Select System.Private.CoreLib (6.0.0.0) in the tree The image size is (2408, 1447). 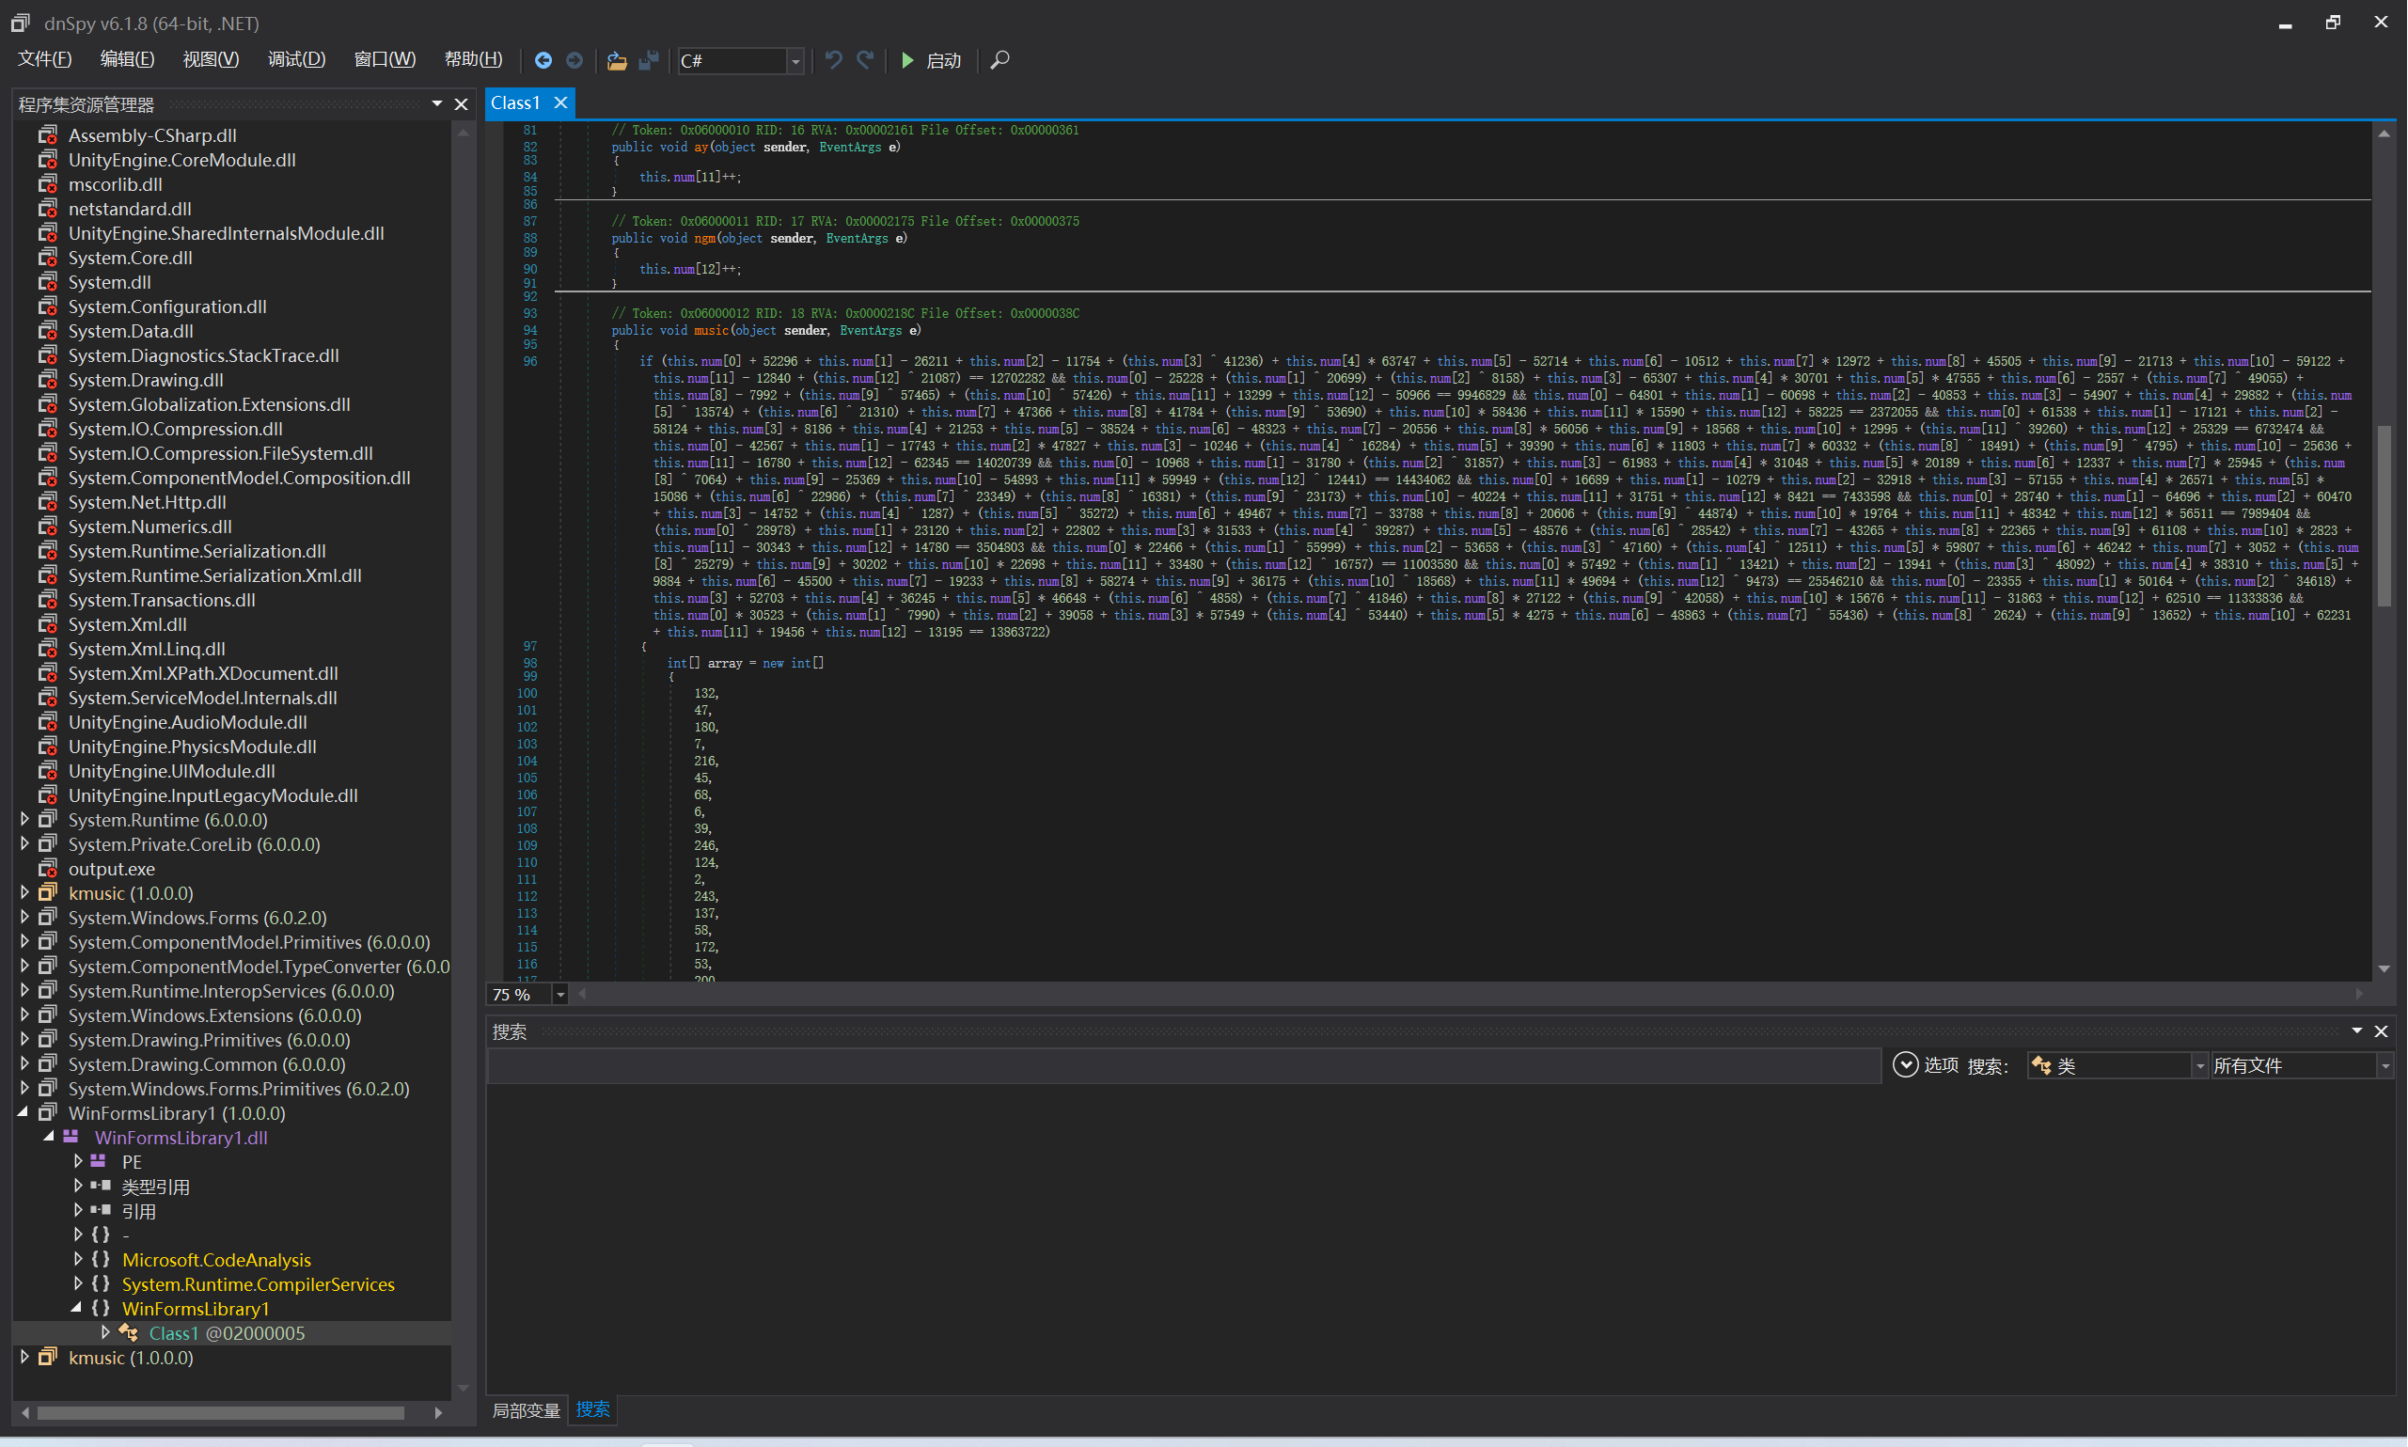pos(194,844)
